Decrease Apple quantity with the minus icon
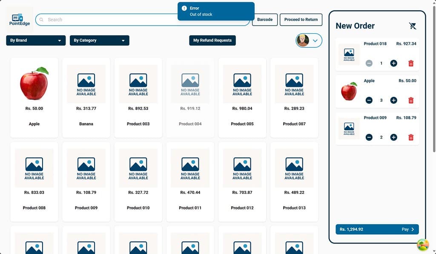Image resolution: width=436 pixels, height=254 pixels. point(369,100)
